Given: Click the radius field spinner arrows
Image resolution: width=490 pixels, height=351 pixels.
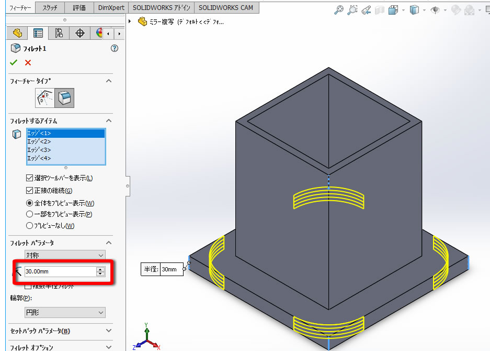Looking at the screenshot, I should (x=100, y=271).
